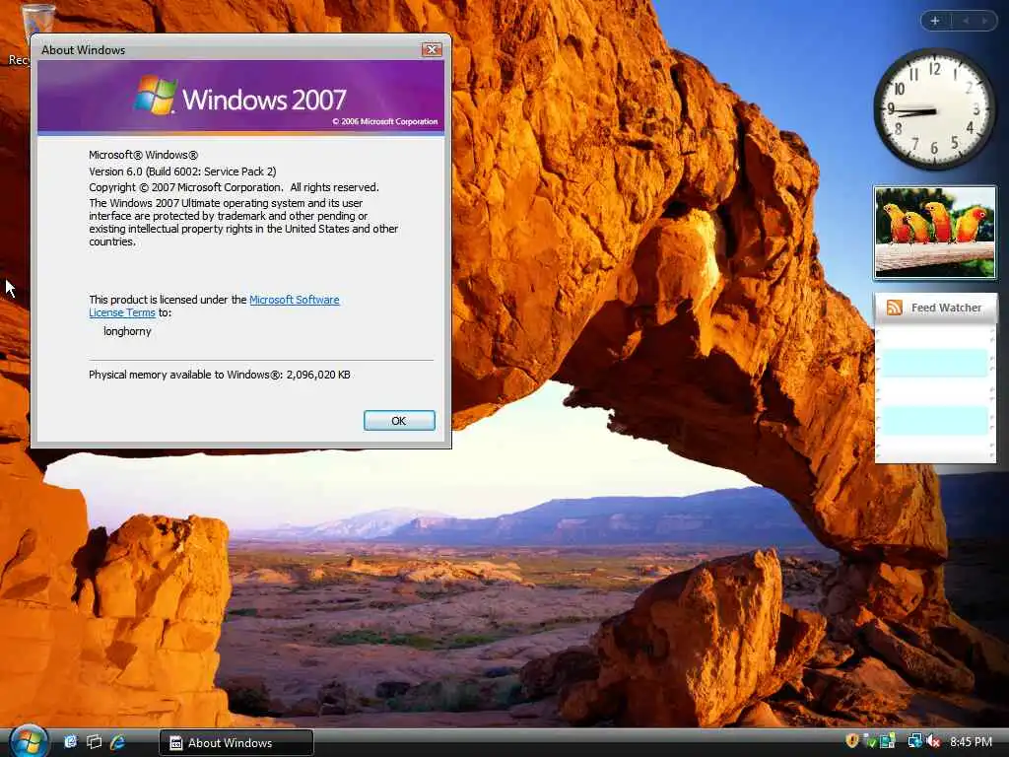Click the Version 6.0 Build 6002 text
1009x757 pixels.
click(182, 172)
